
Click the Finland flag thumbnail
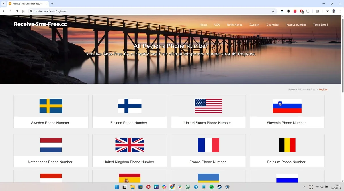tap(130, 106)
